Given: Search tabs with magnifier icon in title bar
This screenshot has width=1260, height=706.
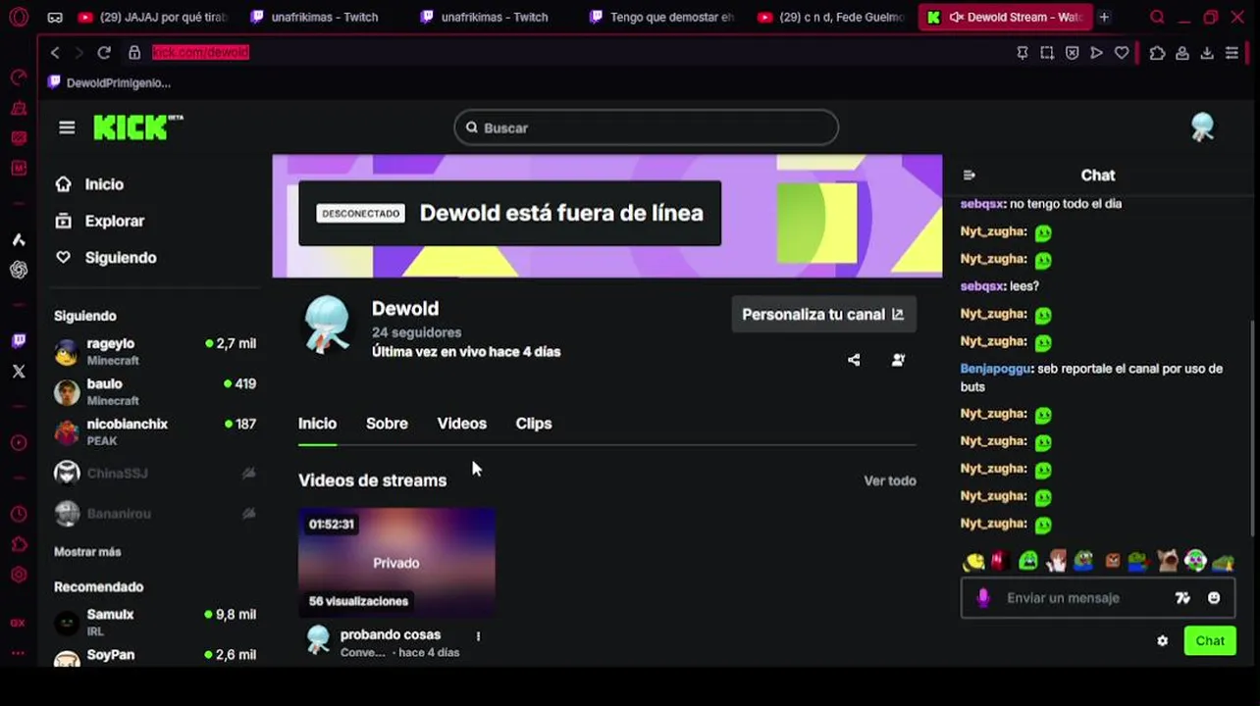Looking at the screenshot, I should (x=1157, y=17).
